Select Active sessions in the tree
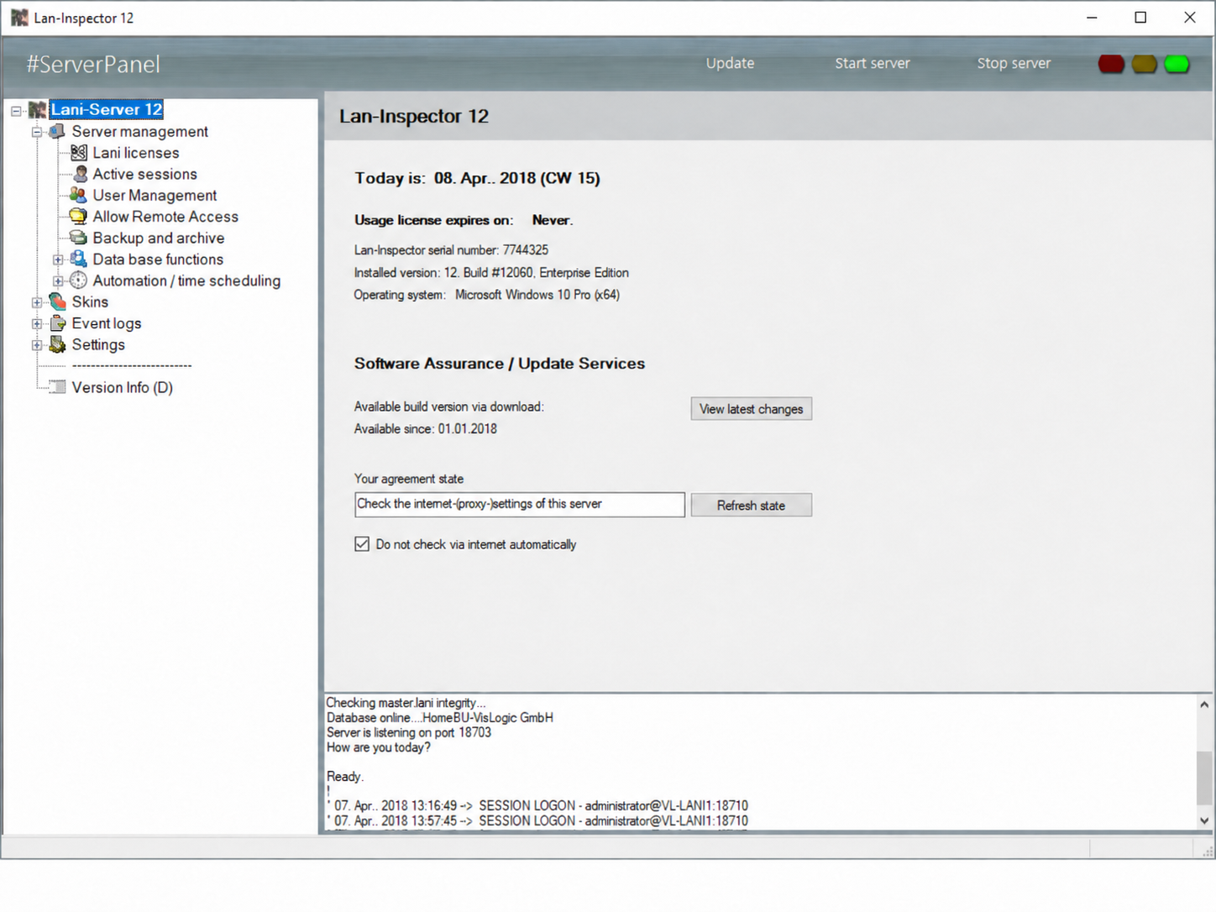Screen dimensions: 1216x912 144,174
